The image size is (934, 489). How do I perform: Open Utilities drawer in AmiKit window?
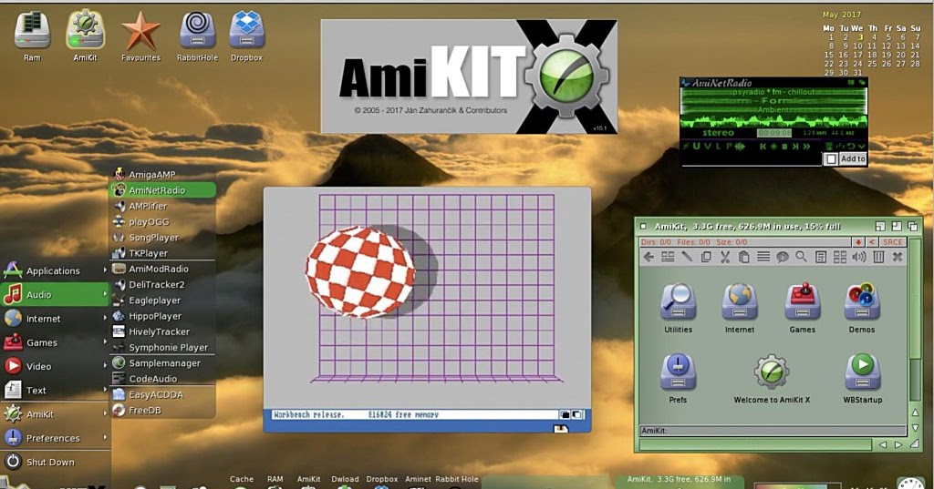tap(678, 308)
